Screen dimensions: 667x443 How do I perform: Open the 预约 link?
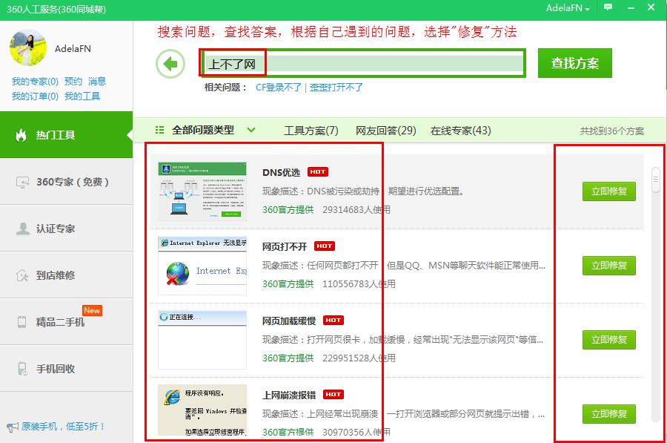(73, 82)
